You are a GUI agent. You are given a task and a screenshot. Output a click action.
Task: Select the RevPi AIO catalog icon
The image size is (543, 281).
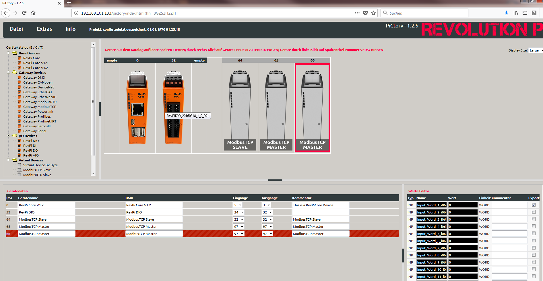tap(20, 155)
